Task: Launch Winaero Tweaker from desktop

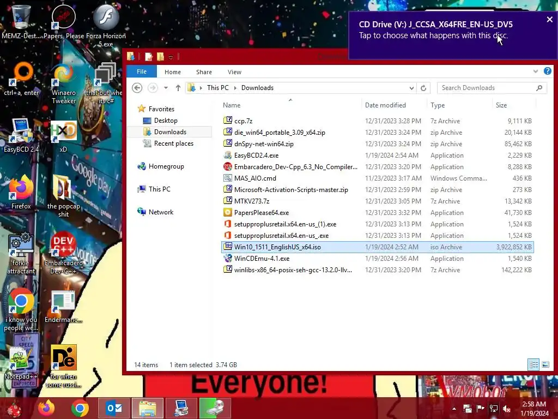Action: [x=64, y=83]
